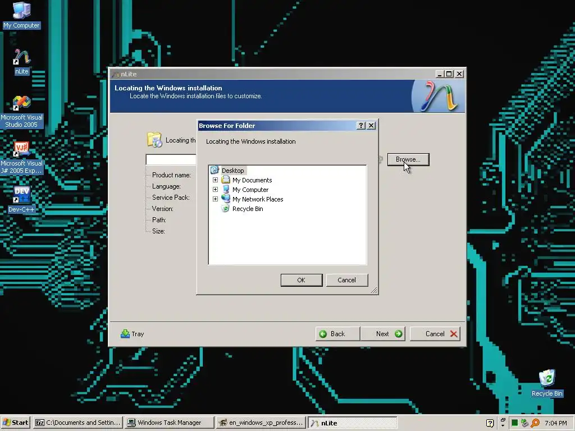This screenshot has width=575, height=431.
Task: Select My Network Places in tree
Action: 258,199
